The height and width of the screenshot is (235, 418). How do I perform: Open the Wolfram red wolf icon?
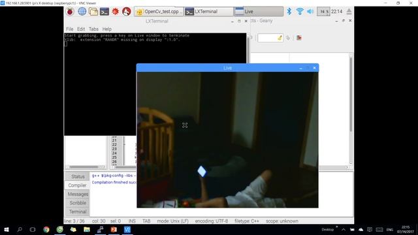tap(126, 12)
